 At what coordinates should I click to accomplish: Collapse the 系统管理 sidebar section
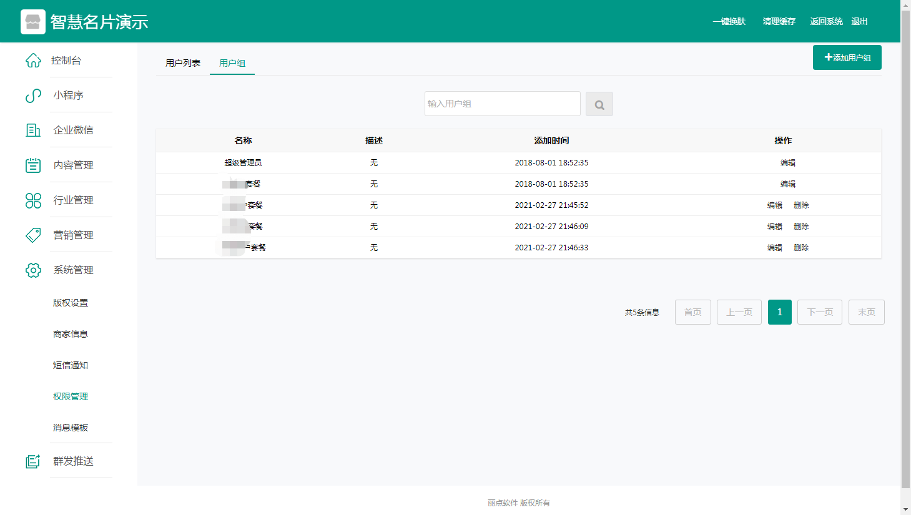(74, 270)
